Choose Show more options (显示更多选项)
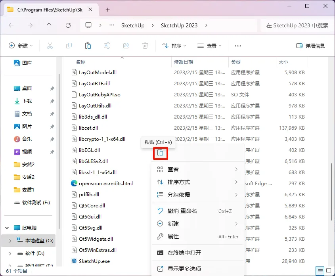This screenshot has width=335, height=276. pos(197,269)
